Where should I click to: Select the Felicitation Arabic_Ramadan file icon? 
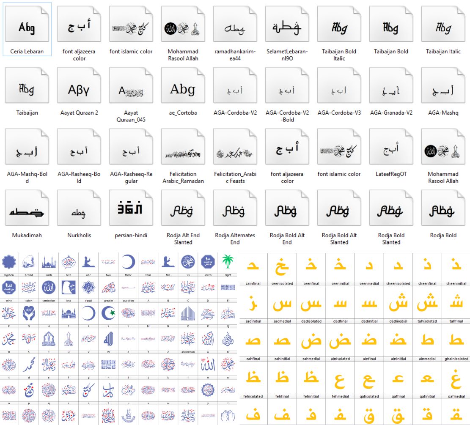(183, 147)
